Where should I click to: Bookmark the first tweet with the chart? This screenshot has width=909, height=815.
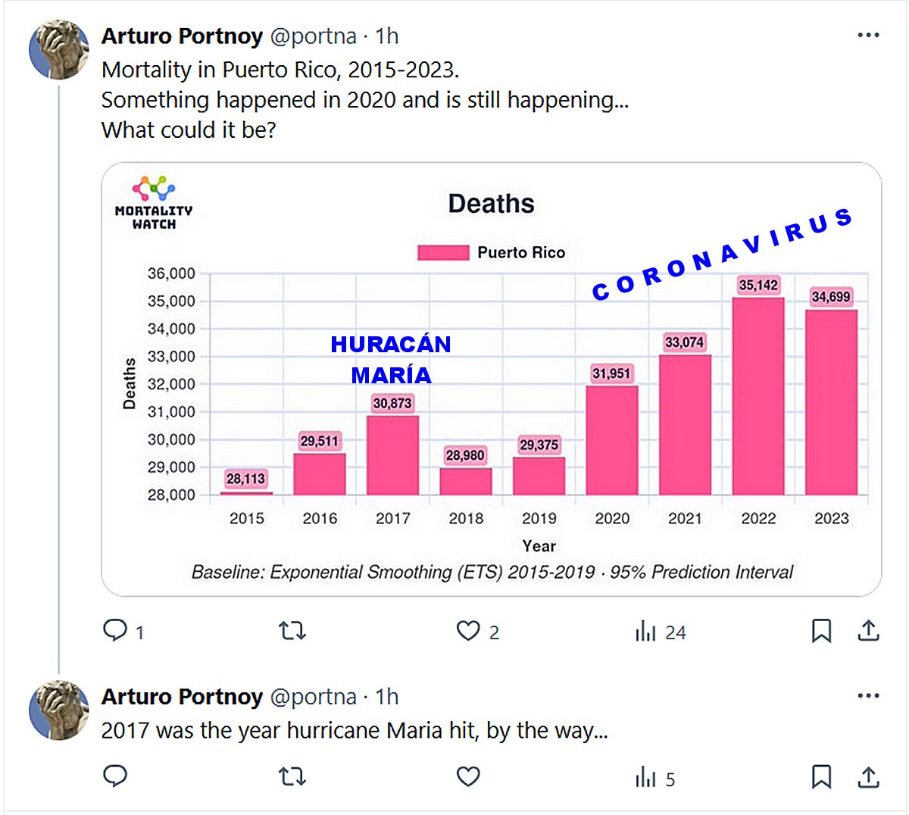821,630
